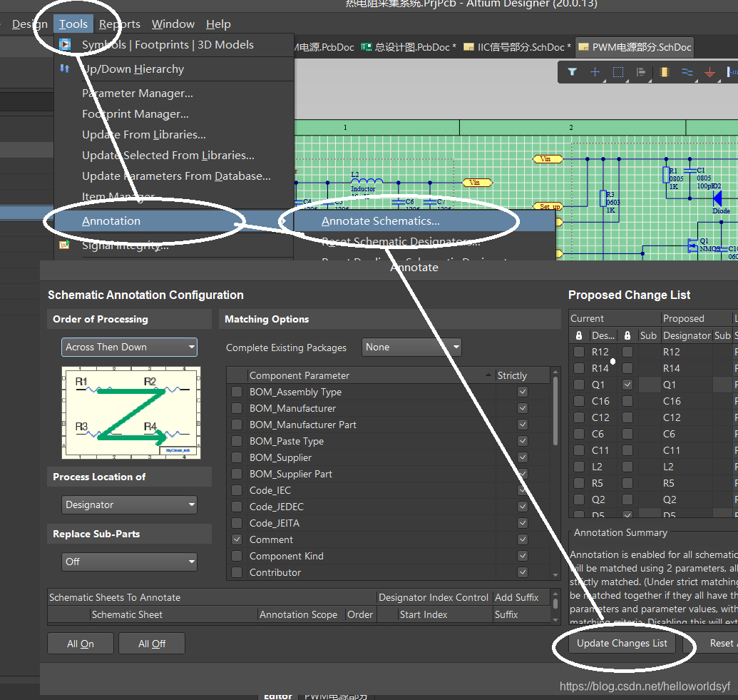Switch to the PWM电源部分.SchDoc tab
This screenshot has width=738, height=700.
(634, 47)
